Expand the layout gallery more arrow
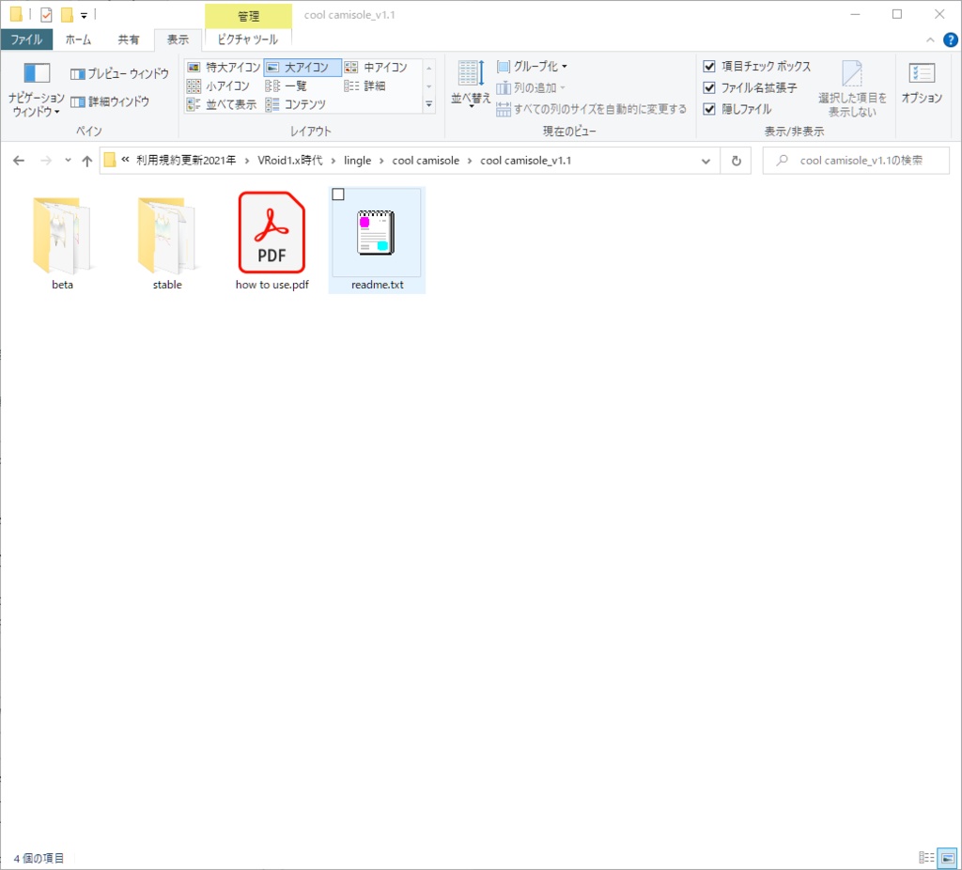The height and width of the screenshot is (870, 962). click(x=428, y=105)
